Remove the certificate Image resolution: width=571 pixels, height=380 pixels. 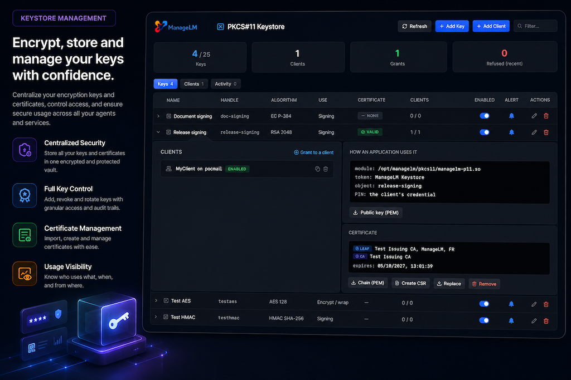(x=485, y=284)
